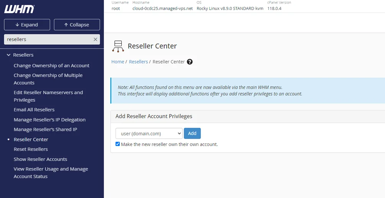
Task: Open Show Reseller Accounts
Action: point(40,159)
